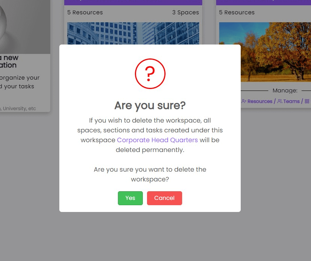Click the grid icon after Teams

pos(307,101)
